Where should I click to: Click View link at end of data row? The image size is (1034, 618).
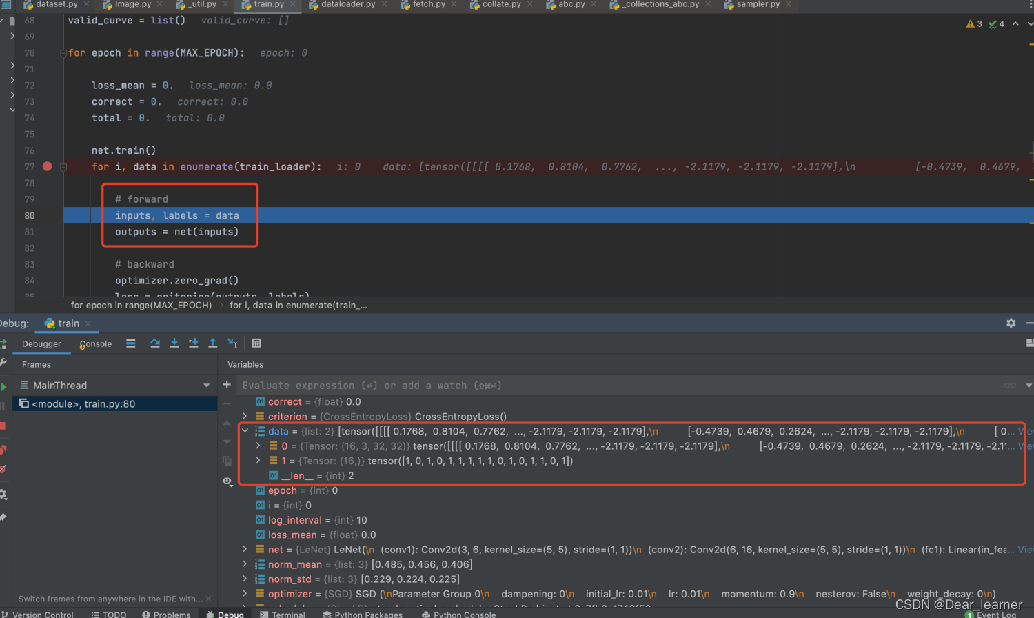[1026, 431]
